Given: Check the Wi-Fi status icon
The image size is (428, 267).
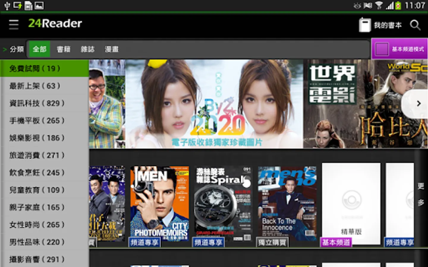Looking at the screenshot, I should (379, 5).
